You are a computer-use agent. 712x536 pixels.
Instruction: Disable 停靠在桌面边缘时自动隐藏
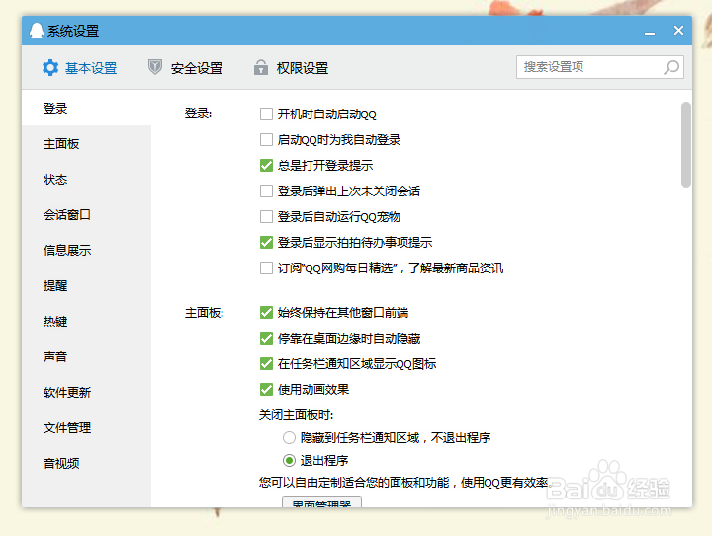[267, 338]
